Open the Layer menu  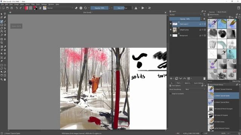(x=22, y=4)
